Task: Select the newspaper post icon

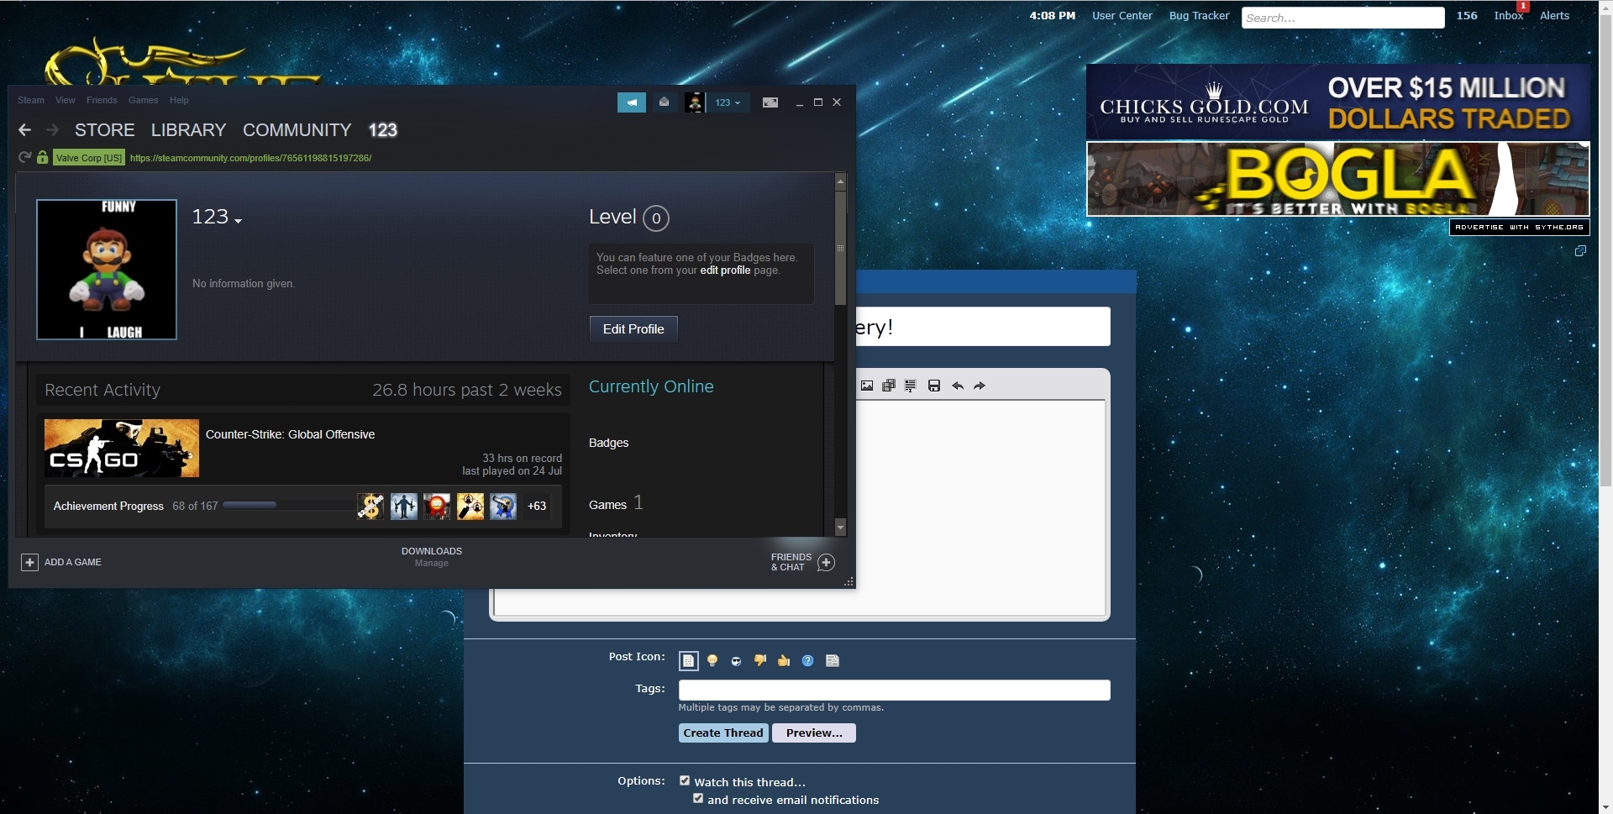Action: tap(833, 661)
